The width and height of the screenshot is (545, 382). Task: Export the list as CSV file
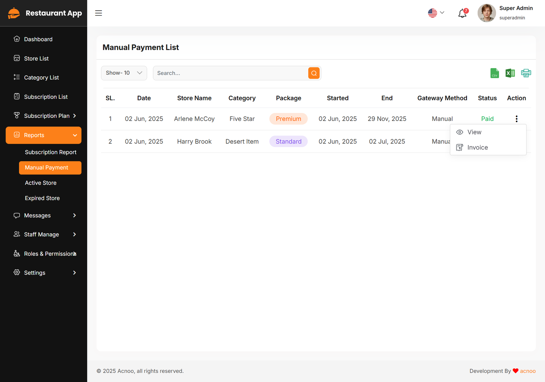pyautogui.click(x=494, y=73)
